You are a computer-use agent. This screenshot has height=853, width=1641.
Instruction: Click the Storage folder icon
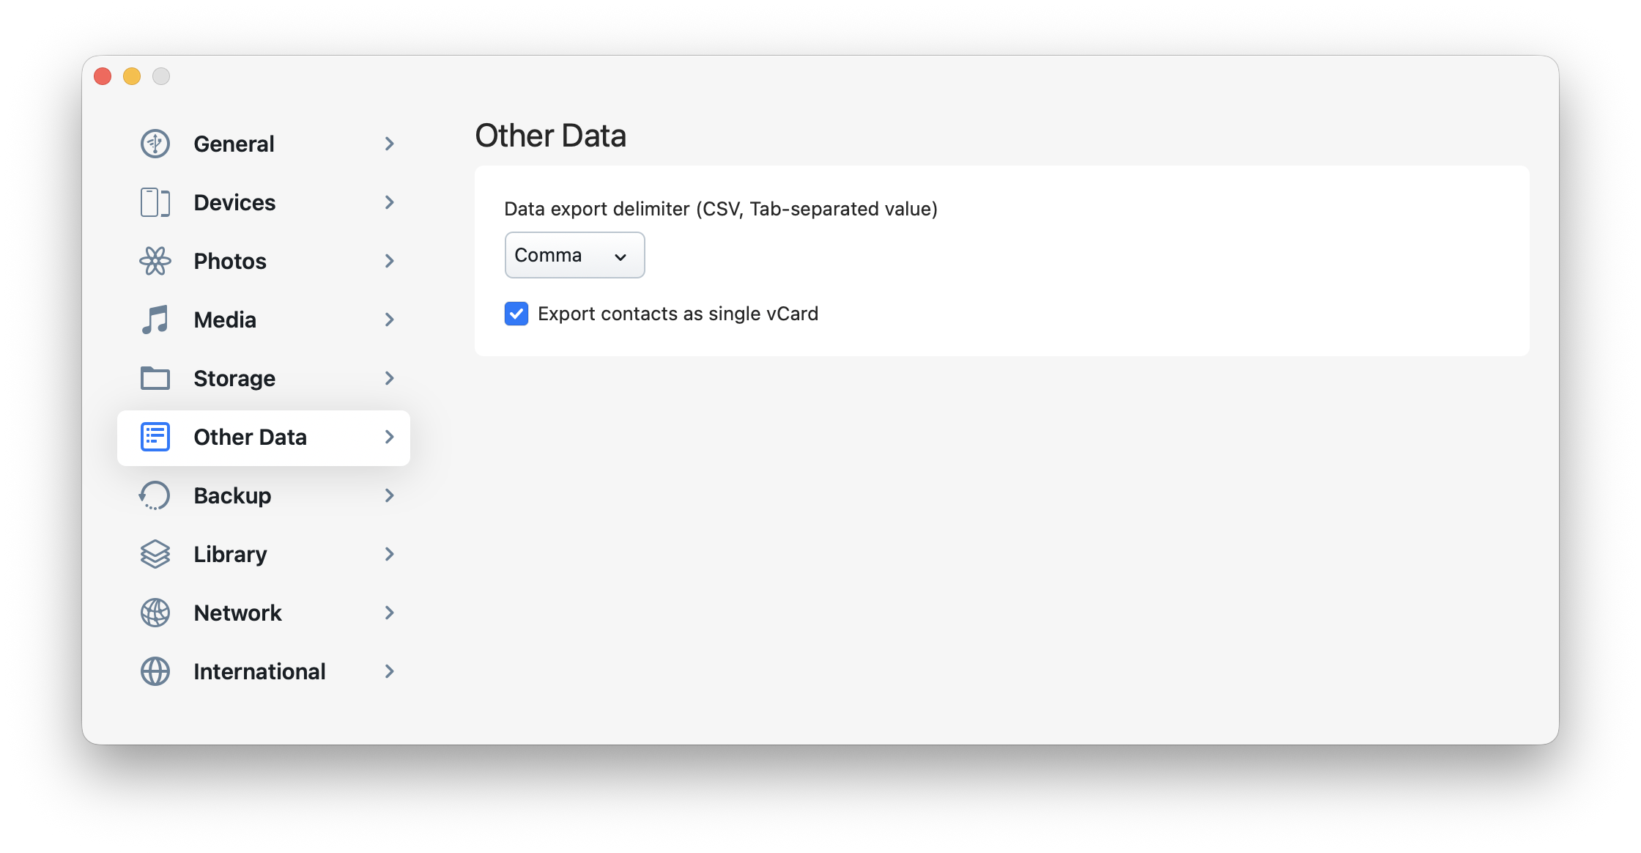coord(155,378)
